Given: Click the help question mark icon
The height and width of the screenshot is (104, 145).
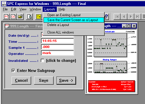Looking at the screenshot, I should coord(106,16).
